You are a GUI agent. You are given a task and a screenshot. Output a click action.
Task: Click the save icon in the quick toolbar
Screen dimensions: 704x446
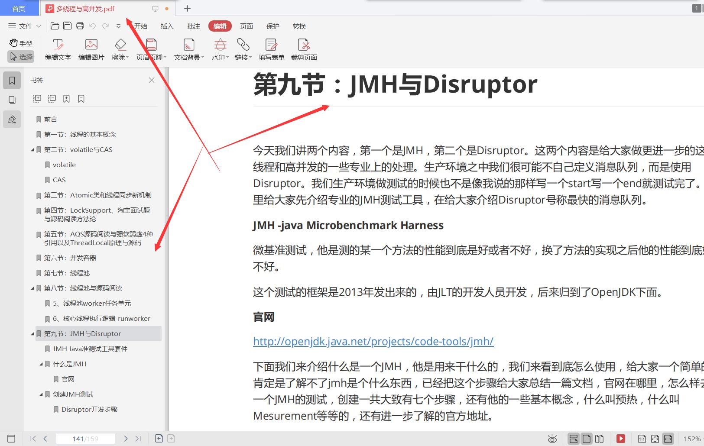67,26
